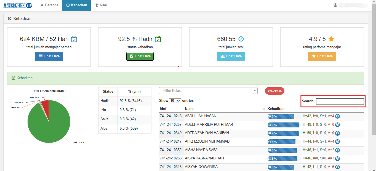
Task: Open attendance detail icon for AISHA NAYRA SAFA
Action: click(337, 150)
